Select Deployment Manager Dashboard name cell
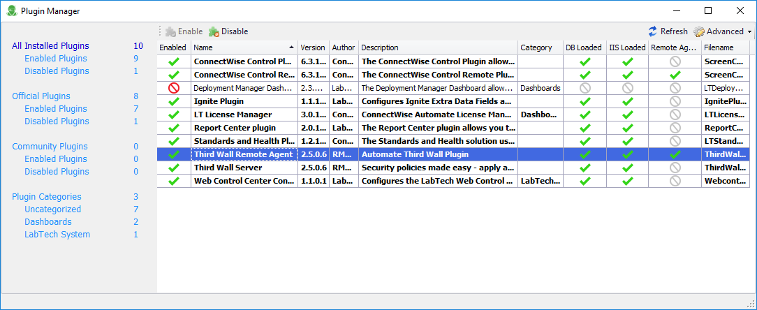Screen dimensions: 757x310 pos(244,88)
